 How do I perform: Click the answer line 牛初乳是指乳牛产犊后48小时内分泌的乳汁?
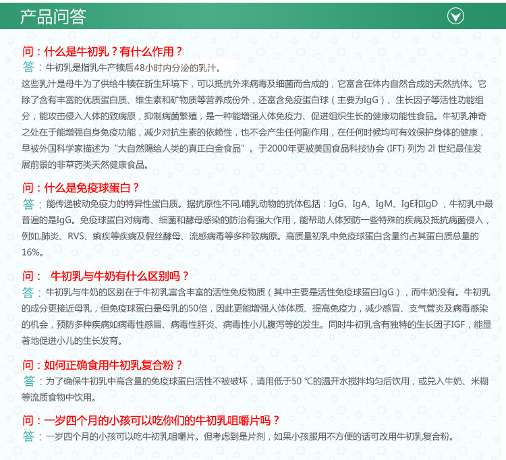[134, 67]
